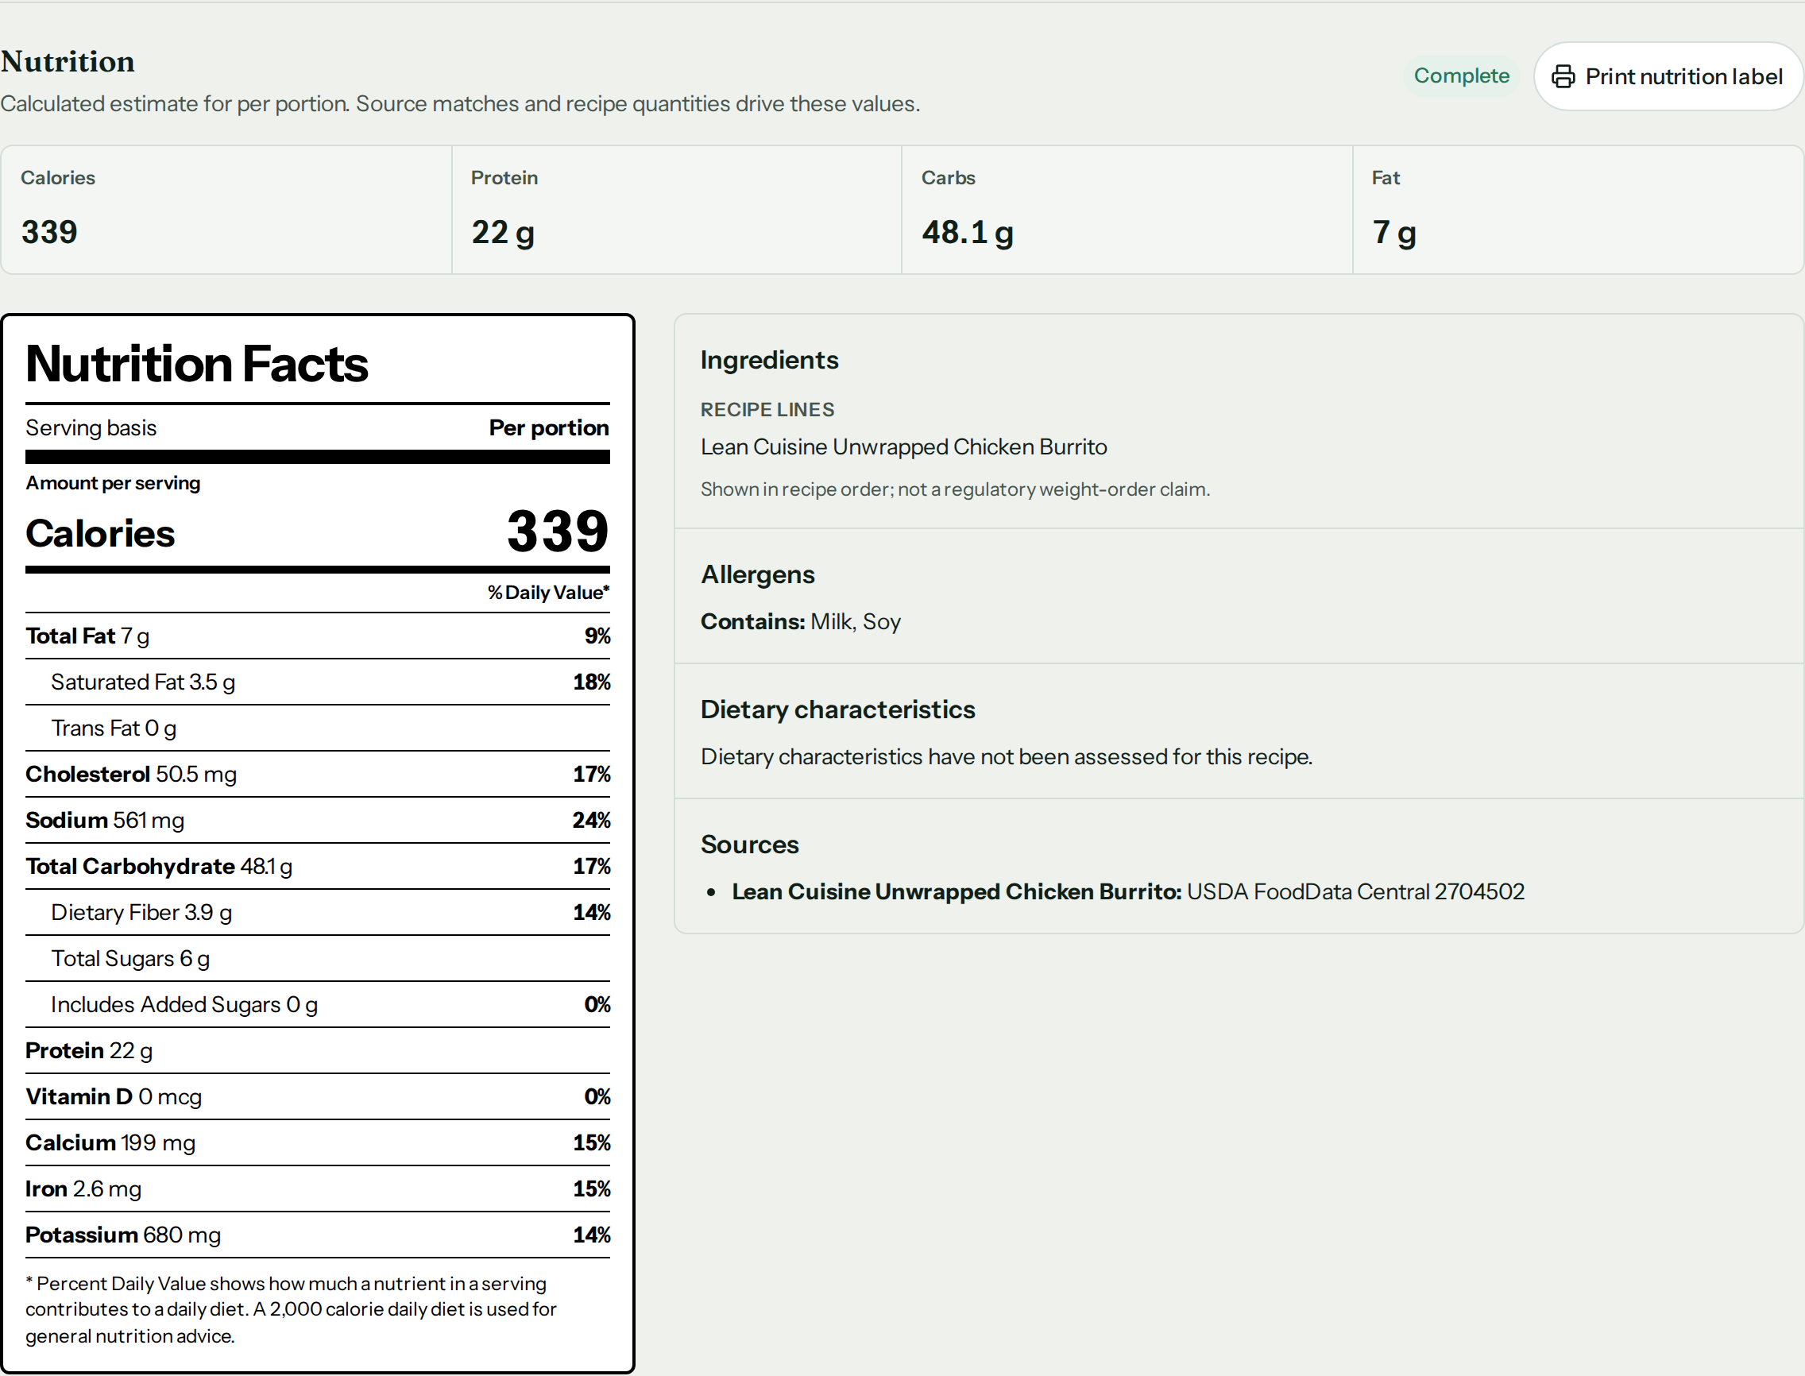Screen dimensions: 1805x1376
Task: Click the Nutrition Facts label title
Action: 196,363
